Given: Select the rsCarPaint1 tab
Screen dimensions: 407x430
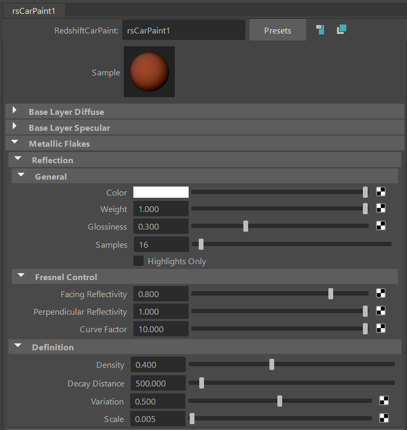Looking at the screenshot, I should pyautogui.click(x=34, y=11).
